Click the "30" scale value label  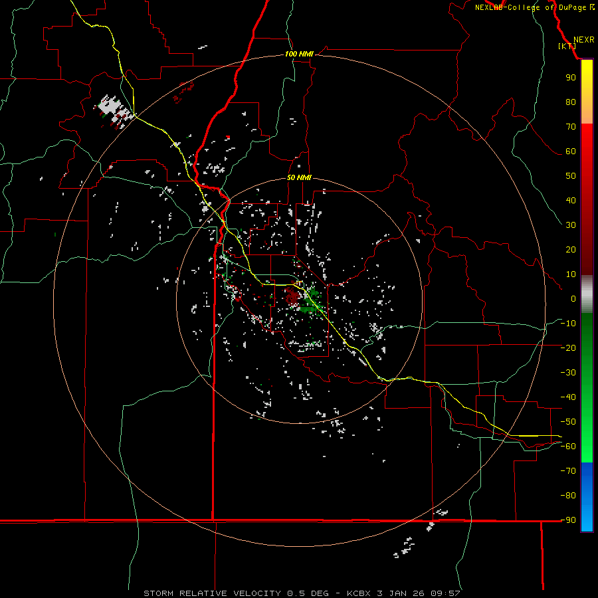(x=571, y=225)
